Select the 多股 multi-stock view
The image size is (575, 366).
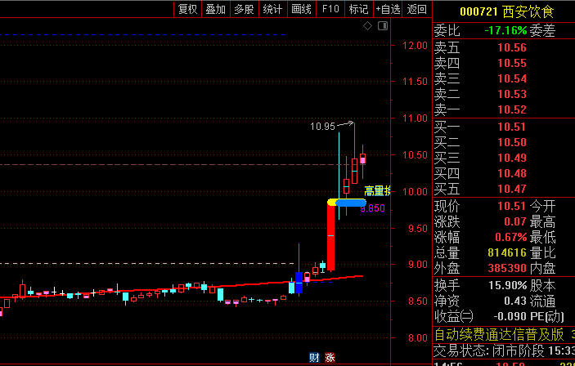[x=245, y=9]
